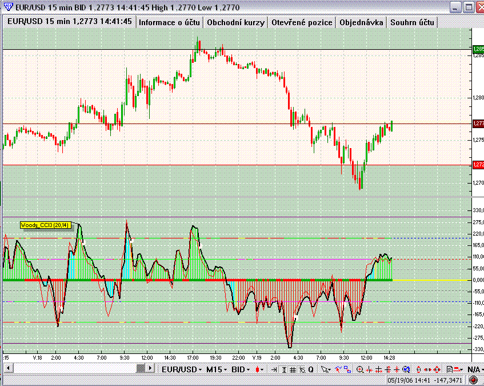
Task: Toggle the grid display icon
Action: click(x=293, y=369)
